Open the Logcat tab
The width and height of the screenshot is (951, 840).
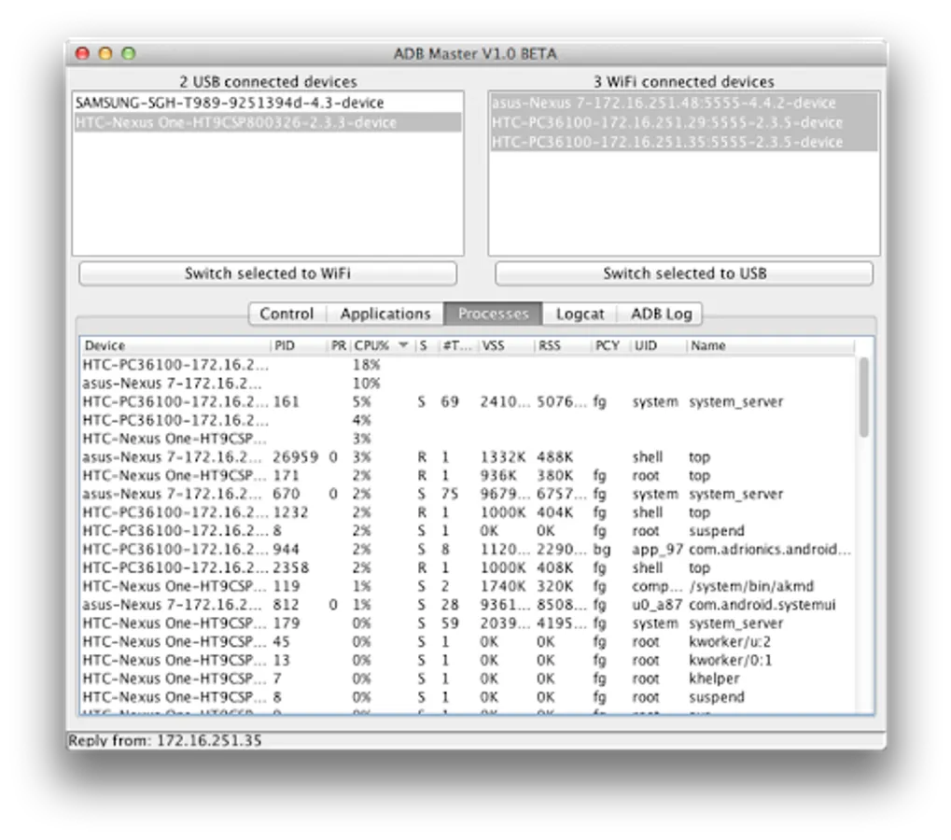pyautogui.click(x=580, y=314)
